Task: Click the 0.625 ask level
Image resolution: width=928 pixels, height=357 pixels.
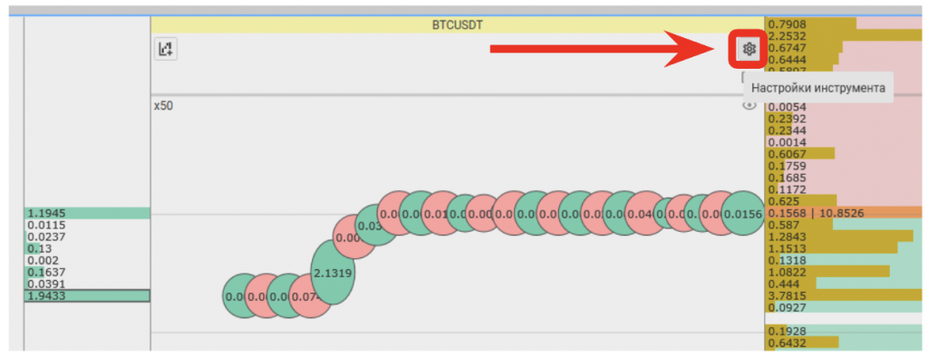Action: 846,201
